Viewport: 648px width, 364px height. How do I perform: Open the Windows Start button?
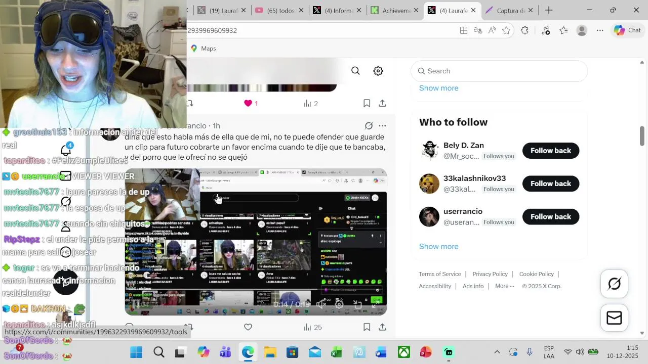136,352
